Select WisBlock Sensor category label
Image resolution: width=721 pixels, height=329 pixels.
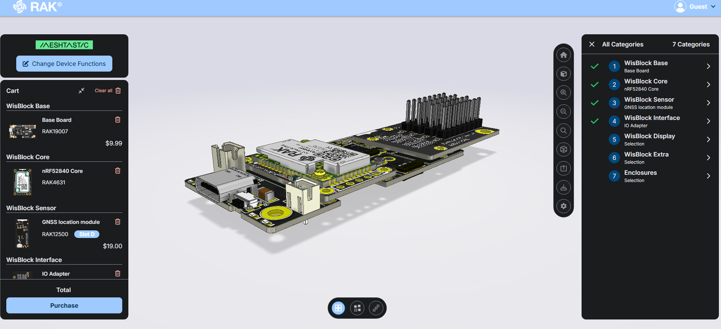pyautogui.click(x=649, y=100)
